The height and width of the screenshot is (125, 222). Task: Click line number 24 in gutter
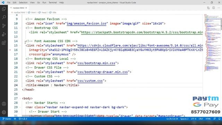16,85
